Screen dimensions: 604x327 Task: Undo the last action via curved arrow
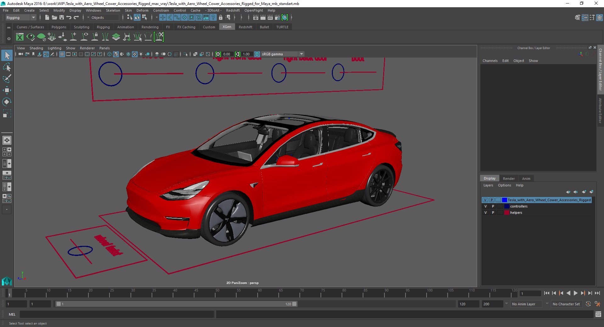[x=69, y=18]
